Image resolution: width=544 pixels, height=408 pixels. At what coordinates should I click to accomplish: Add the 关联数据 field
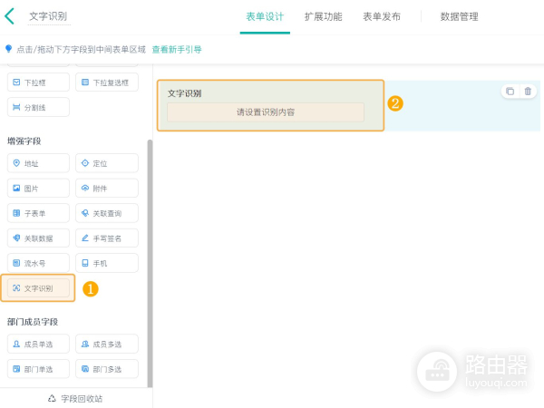click(x=38, y=238)
